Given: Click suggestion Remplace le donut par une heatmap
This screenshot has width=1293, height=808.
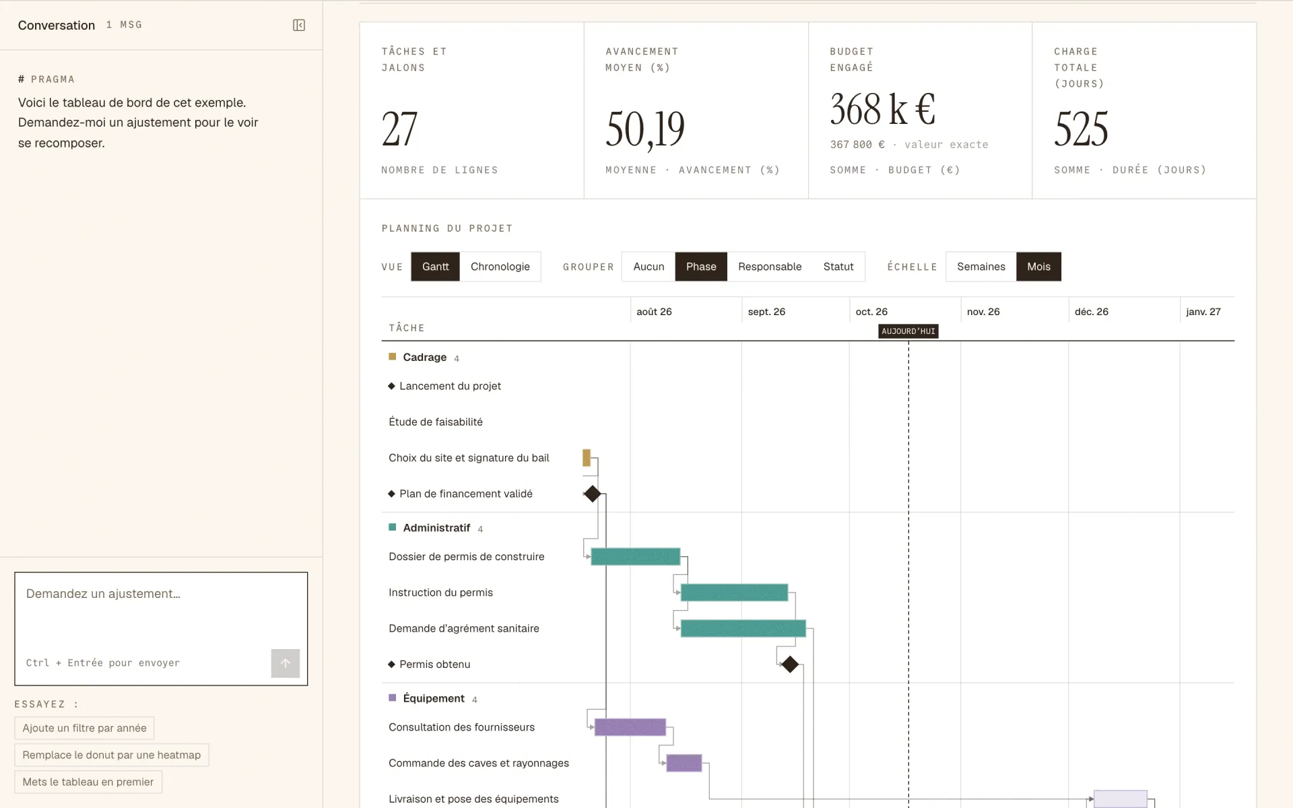Looking at the screenshot, I should [x=112, y=755].
